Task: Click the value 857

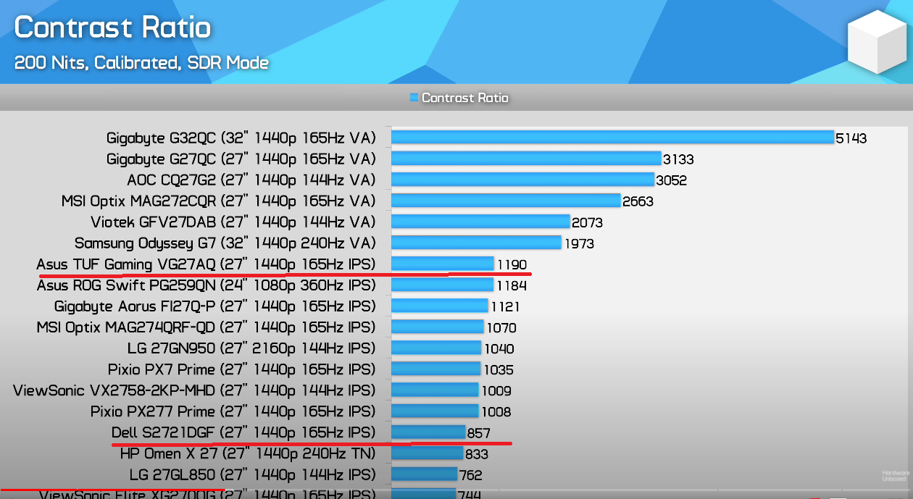Action: [x=479, y=434]
